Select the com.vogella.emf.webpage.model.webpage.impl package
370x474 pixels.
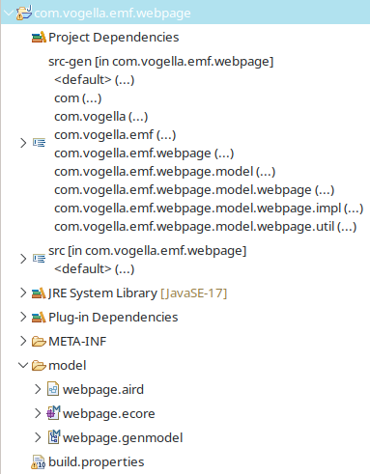coord(209,209)
